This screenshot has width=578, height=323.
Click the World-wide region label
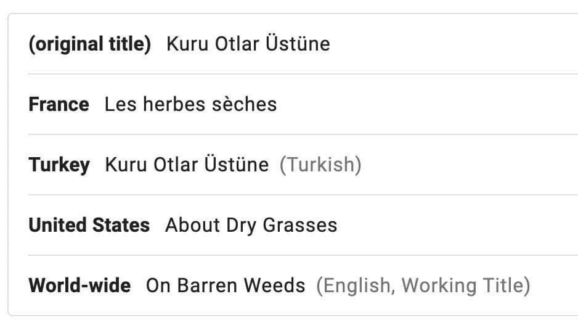coord(79,285)
